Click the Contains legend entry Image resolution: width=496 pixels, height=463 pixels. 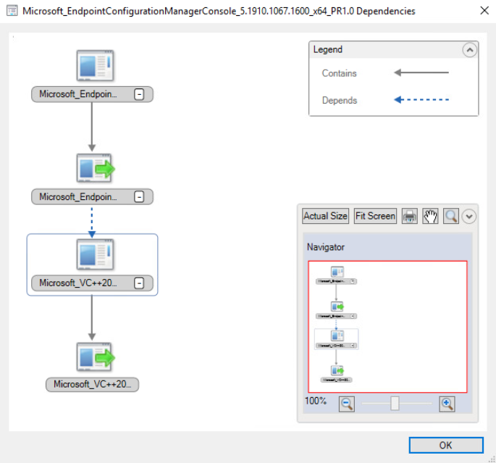[x=339, y=73]
